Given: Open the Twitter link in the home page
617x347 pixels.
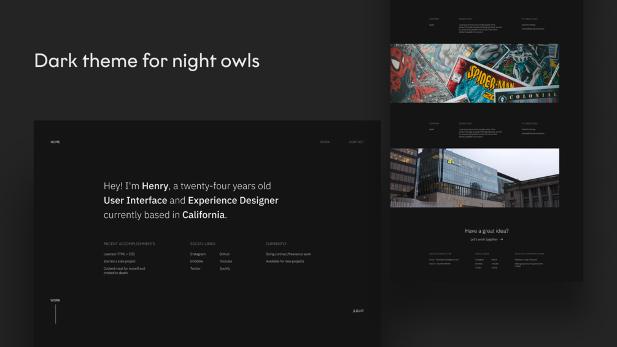Looking at the screenshot, I should tap(195, 268).
